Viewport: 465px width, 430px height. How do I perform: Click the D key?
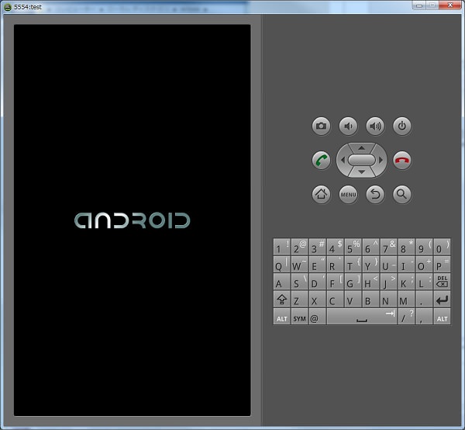tap(317, 282)
